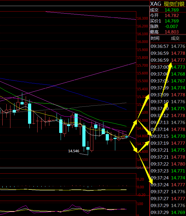
Task: Select tick row 09:37:09 at 14.778
Action: pyautogui.click(x=168, y=95)
